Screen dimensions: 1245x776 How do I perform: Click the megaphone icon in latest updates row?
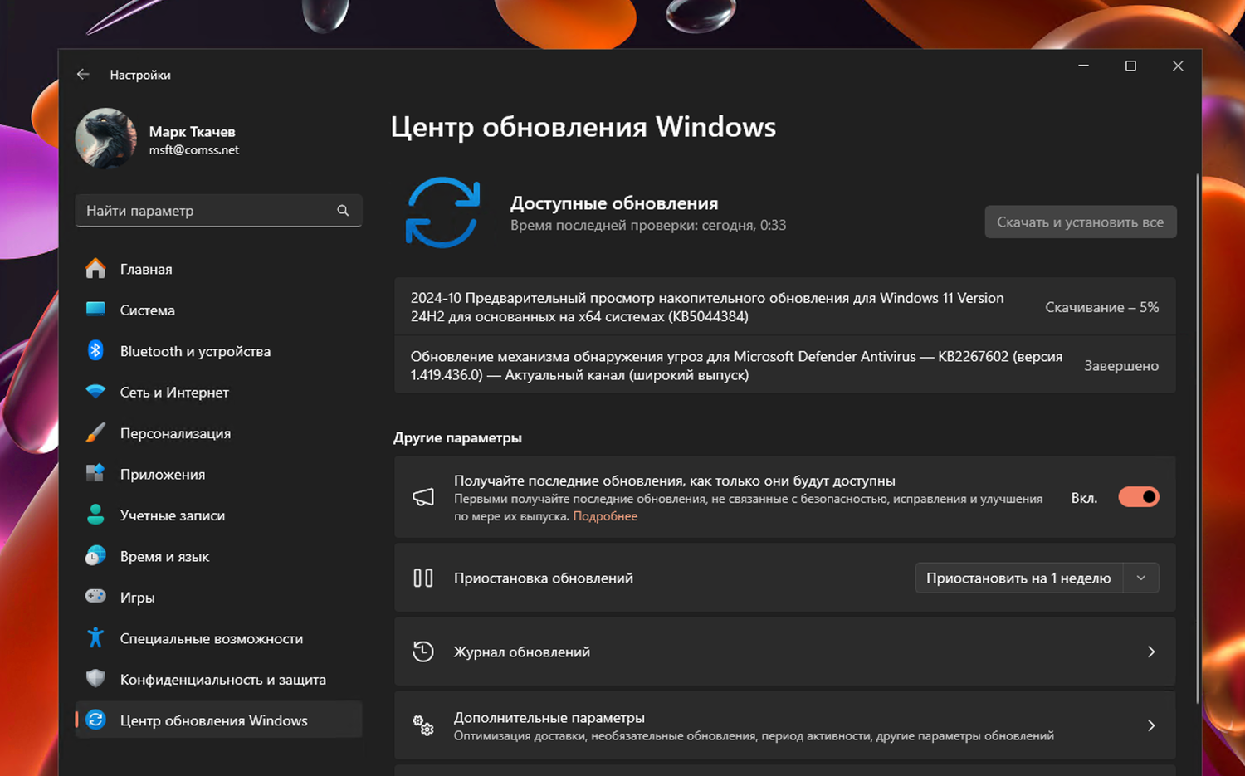(x=423, y=497)
